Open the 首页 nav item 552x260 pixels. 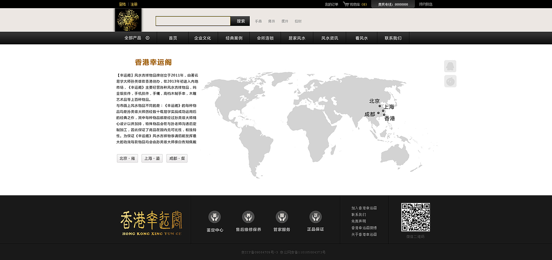[x=173, y=38]
